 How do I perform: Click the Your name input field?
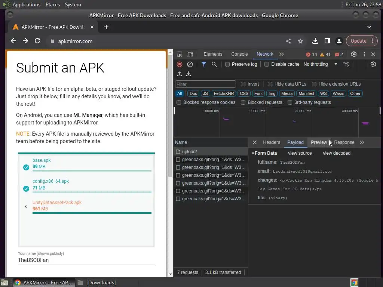pyautogui.click(x=86, y=260)
